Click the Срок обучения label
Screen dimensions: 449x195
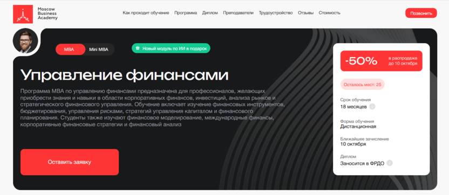pos(355,100)
